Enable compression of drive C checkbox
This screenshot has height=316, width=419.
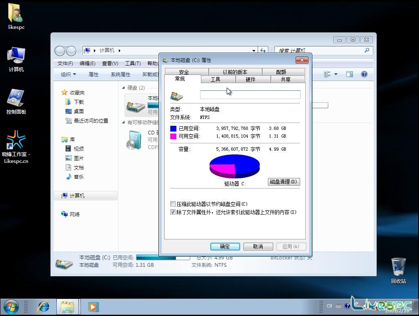click(173, 204)
